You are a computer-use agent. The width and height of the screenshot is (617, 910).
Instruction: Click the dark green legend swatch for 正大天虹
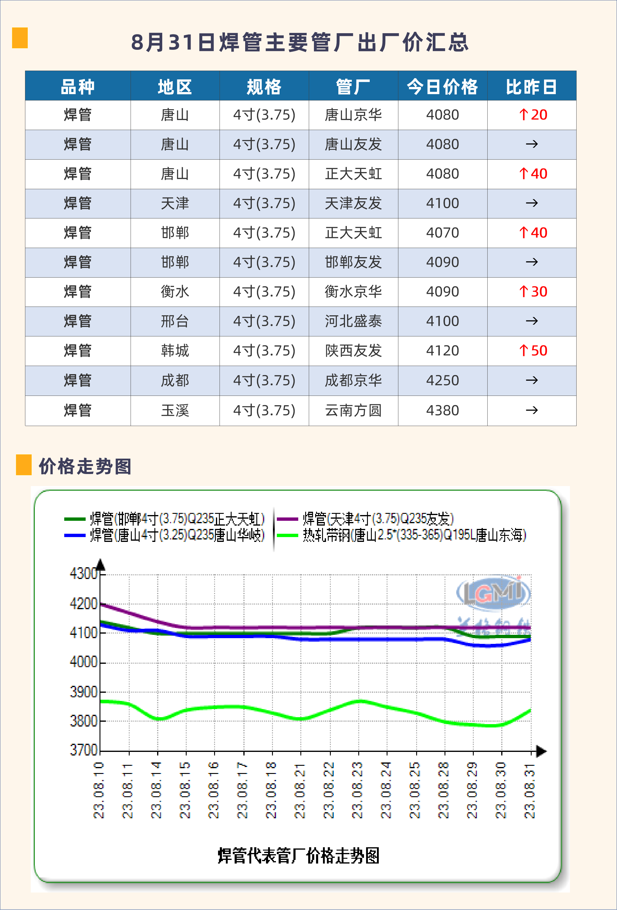[75, 519]
